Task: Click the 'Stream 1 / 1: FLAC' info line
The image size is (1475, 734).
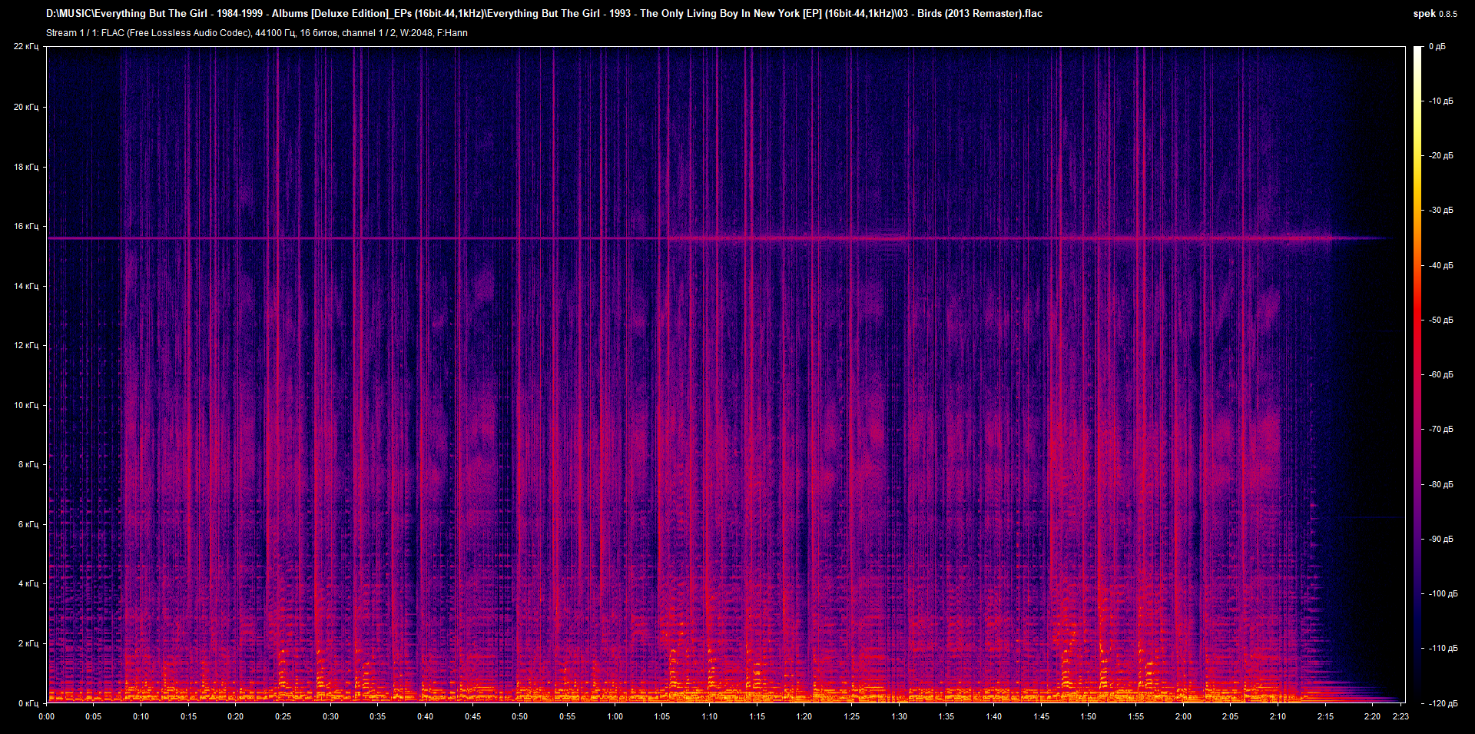Action: point(257,33)
